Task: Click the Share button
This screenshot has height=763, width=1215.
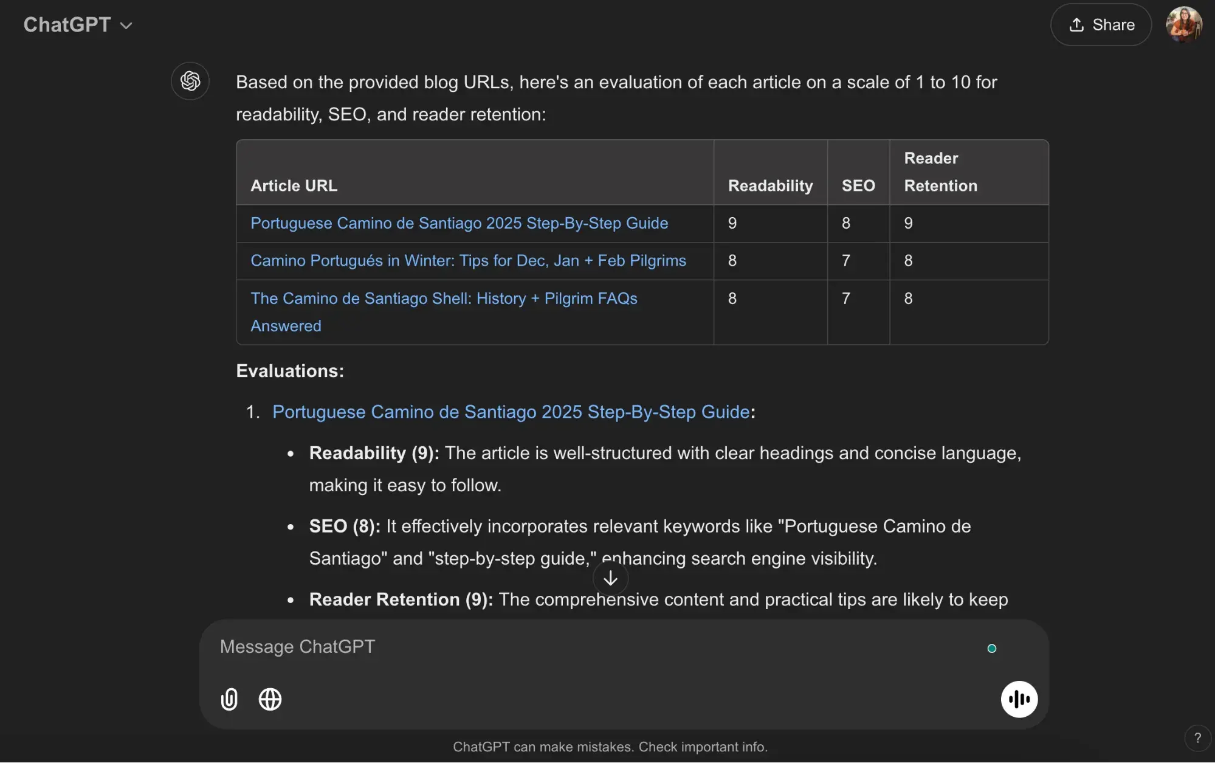Action: 1101,25
